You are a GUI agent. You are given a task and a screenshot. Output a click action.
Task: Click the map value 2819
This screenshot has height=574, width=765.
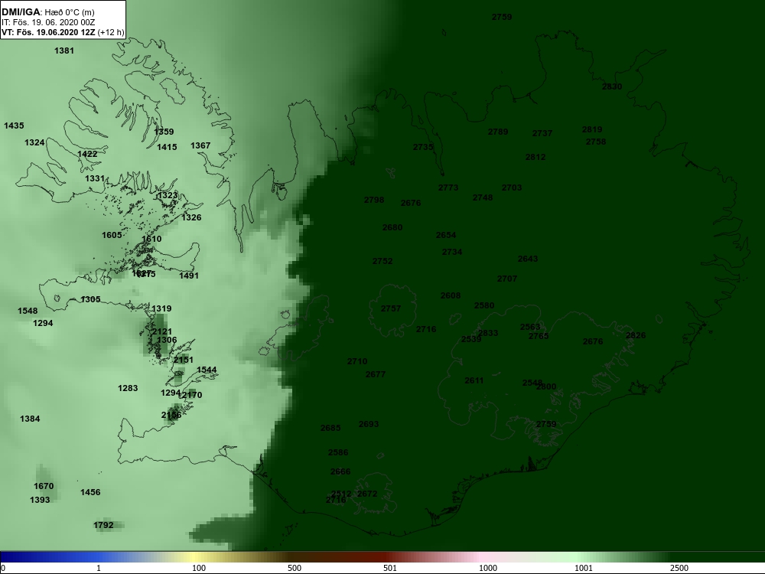click(x=592, y=129)
